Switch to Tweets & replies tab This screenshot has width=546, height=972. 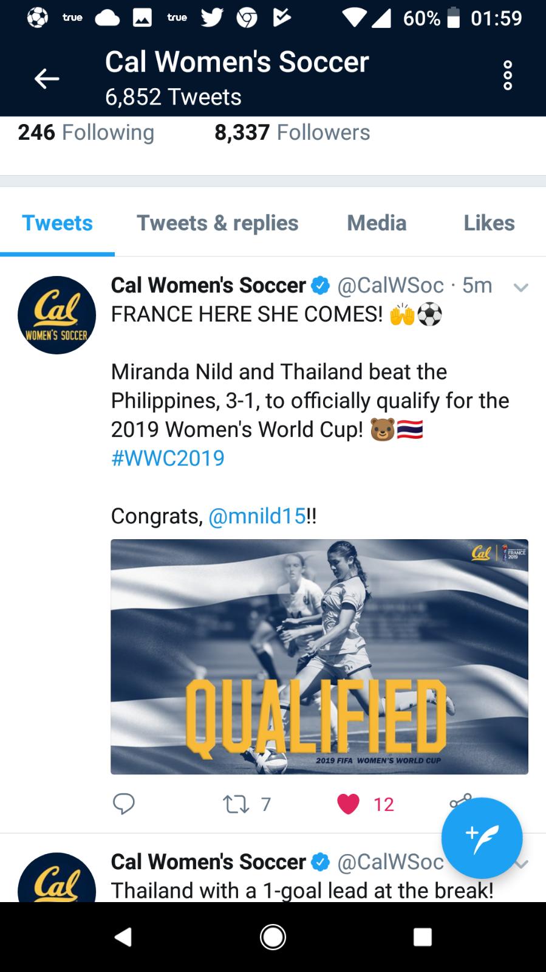tap(217, 223)
